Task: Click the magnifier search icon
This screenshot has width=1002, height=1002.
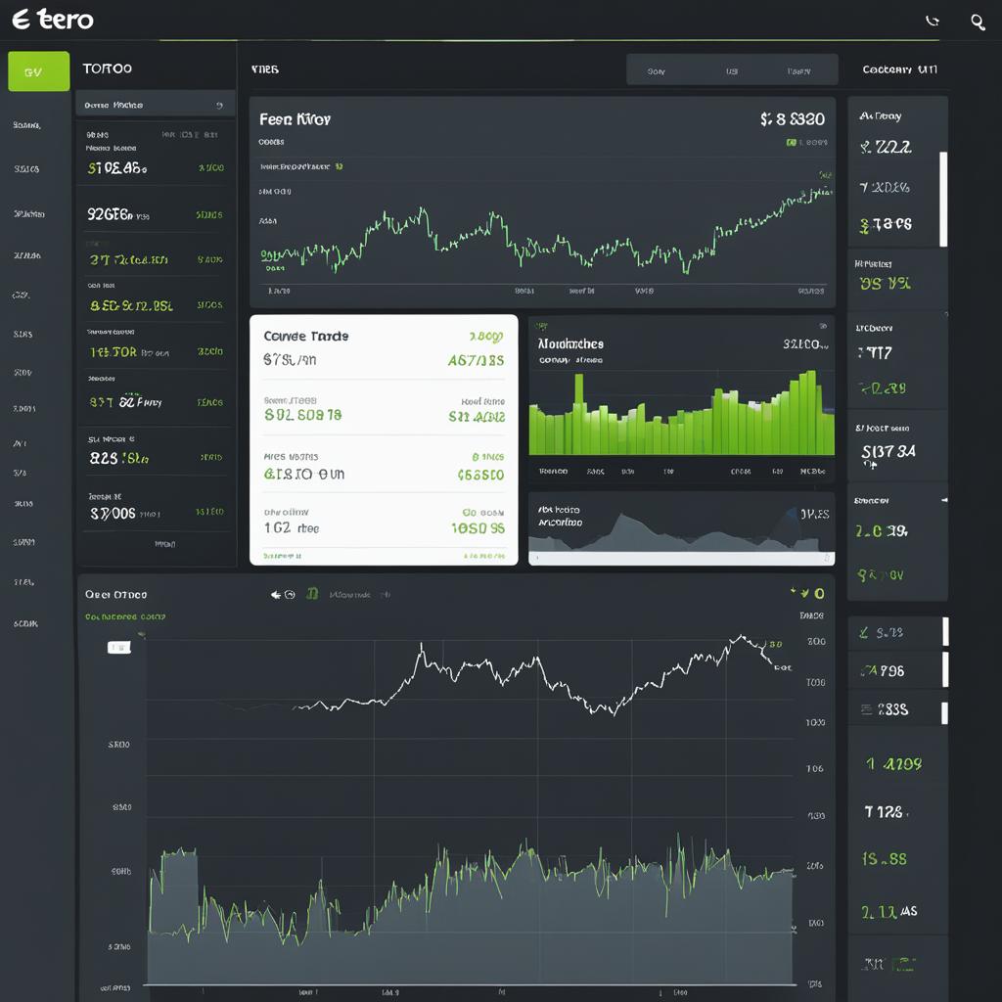Action: coord(978,23)
